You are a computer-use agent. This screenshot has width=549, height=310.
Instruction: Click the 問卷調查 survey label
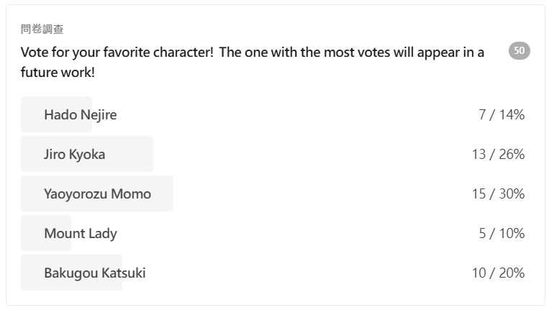[x=42, y=29]
